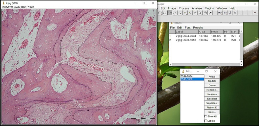
Task: Open the Dev developer menu tool
Action: [x=220, y=13]
